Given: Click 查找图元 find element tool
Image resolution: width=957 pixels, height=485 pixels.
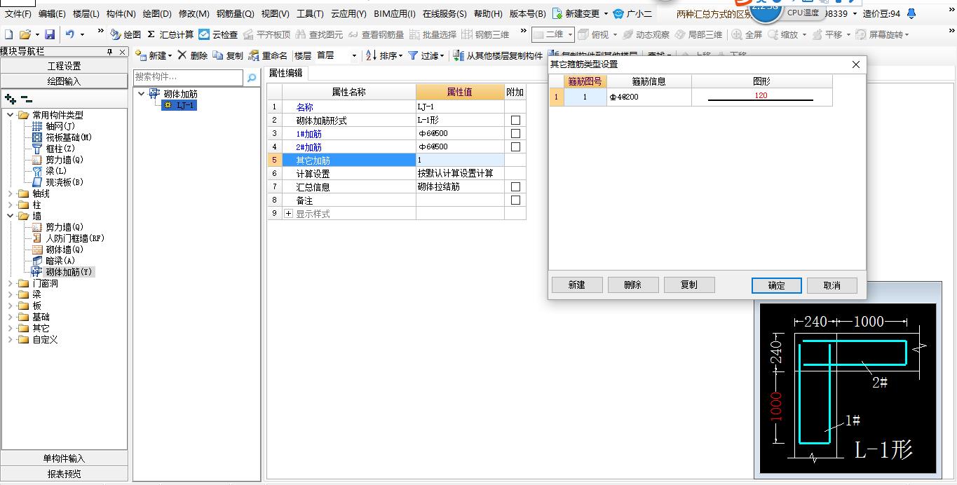Looking at the screenshot, I should [x=320, y=34].
